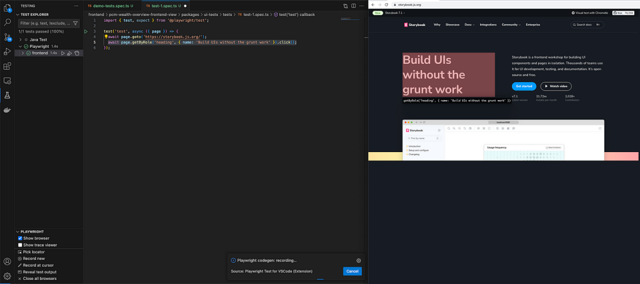Image resolution: width=640 pixels, height=284 pixels.
Task: Open editor more actions ellipsis
Action: 361,6
